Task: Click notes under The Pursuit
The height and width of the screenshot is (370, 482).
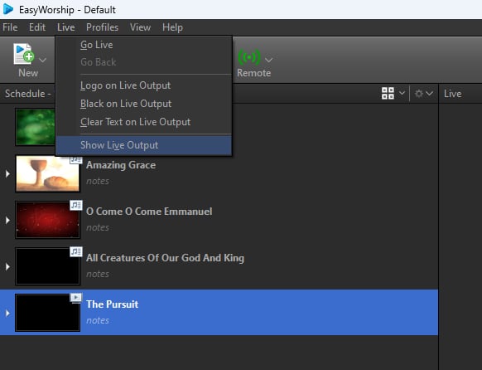Action: (98, 321)
